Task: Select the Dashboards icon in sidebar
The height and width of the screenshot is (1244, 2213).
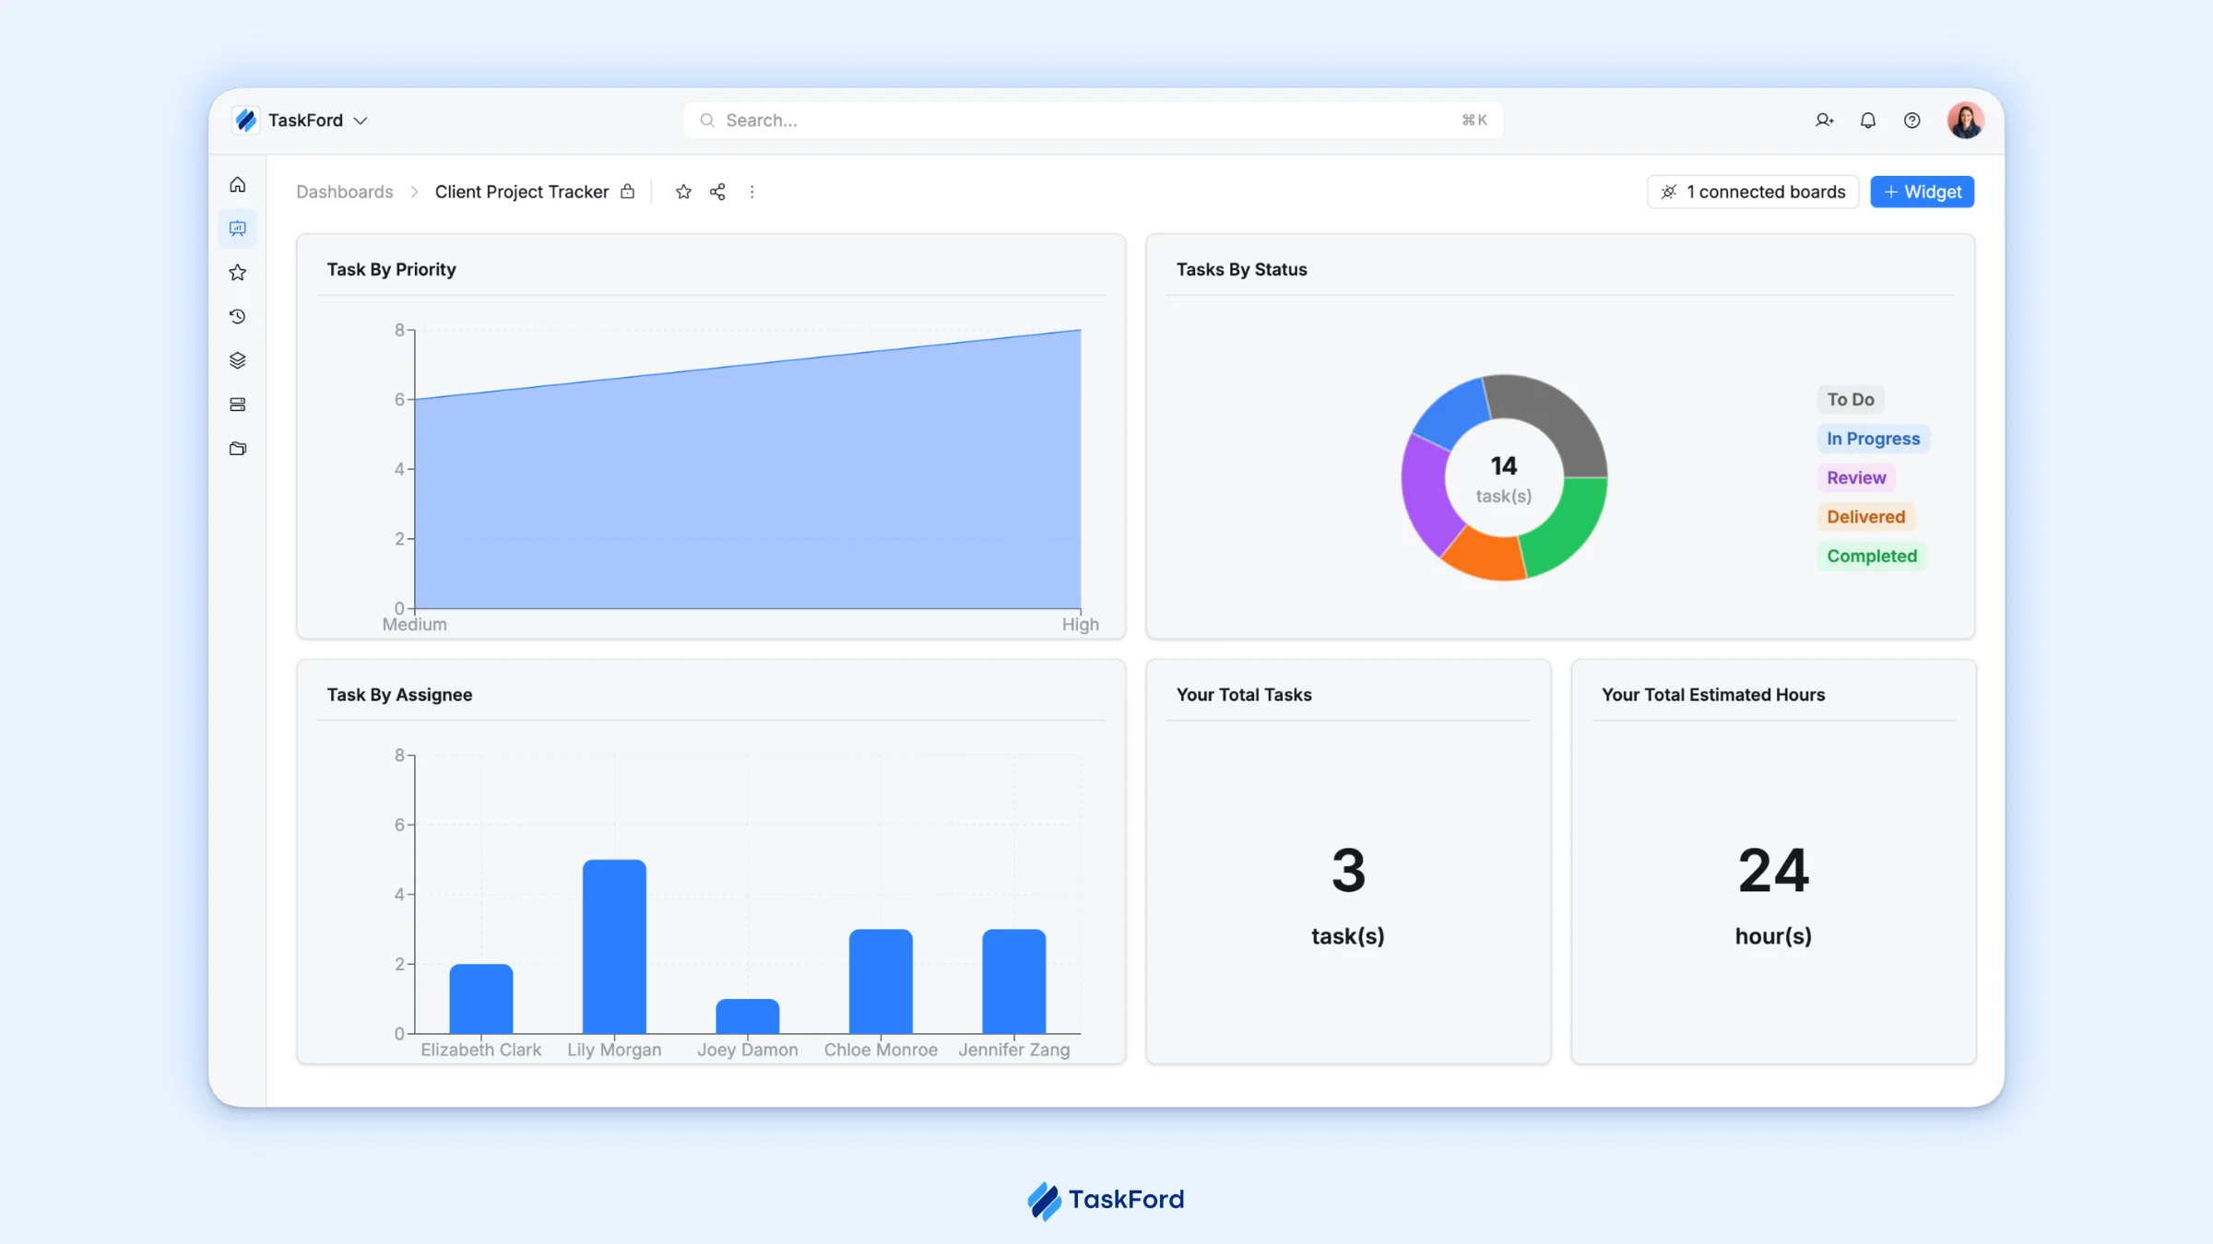Action: pyautogui.click(x=237, y=229)
